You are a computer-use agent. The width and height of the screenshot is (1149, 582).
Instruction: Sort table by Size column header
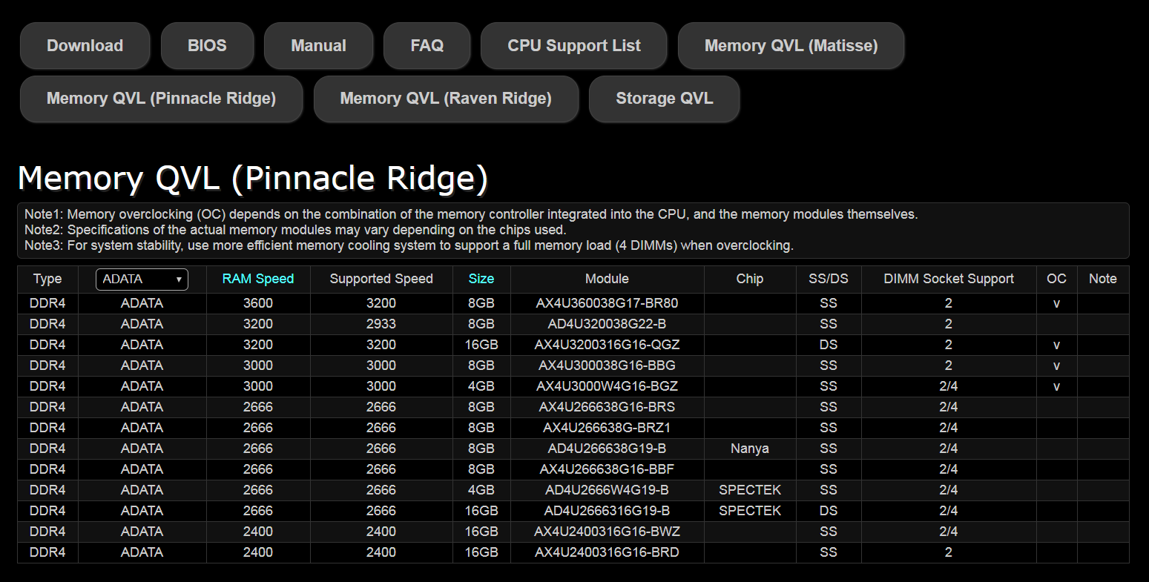click(481, 279)
